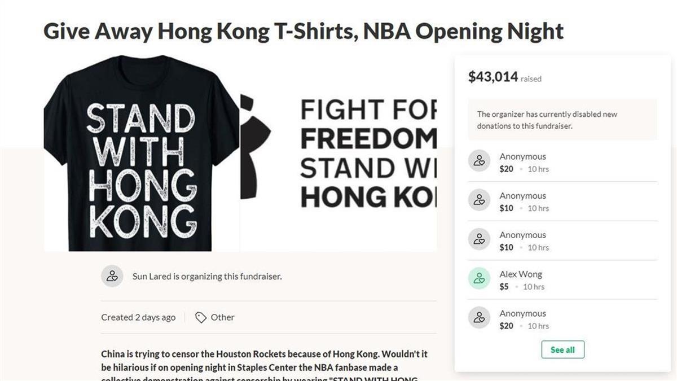677x381 pixels.
Task: Open the "Other" category link
Action: pyautogui.click(x=222, y=317)
